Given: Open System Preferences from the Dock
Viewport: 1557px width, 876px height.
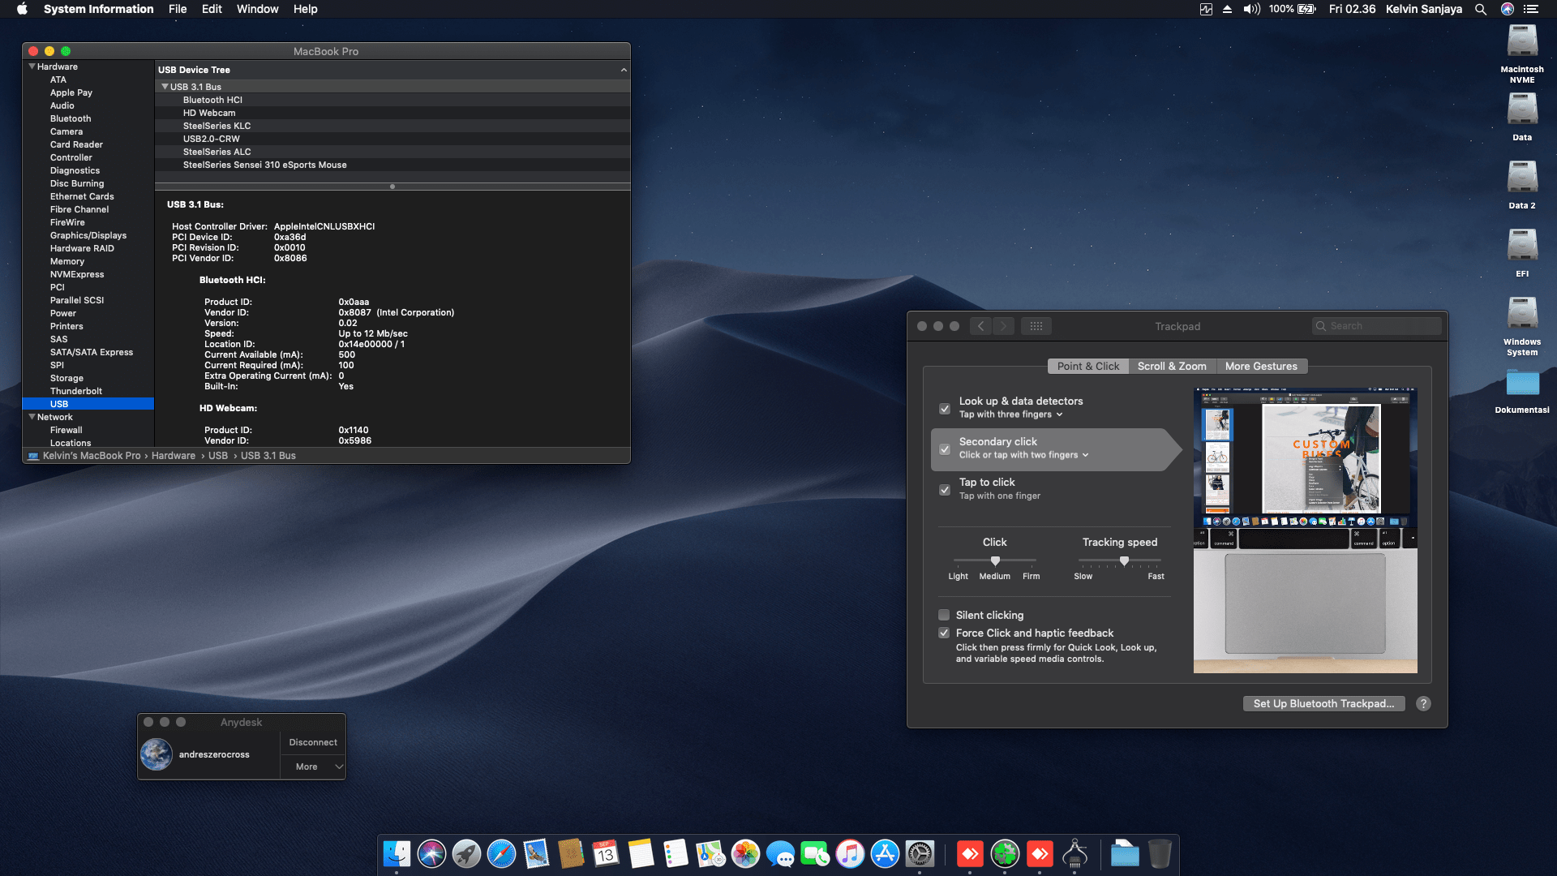Looking at the screenshot, I should pos(920,854).
